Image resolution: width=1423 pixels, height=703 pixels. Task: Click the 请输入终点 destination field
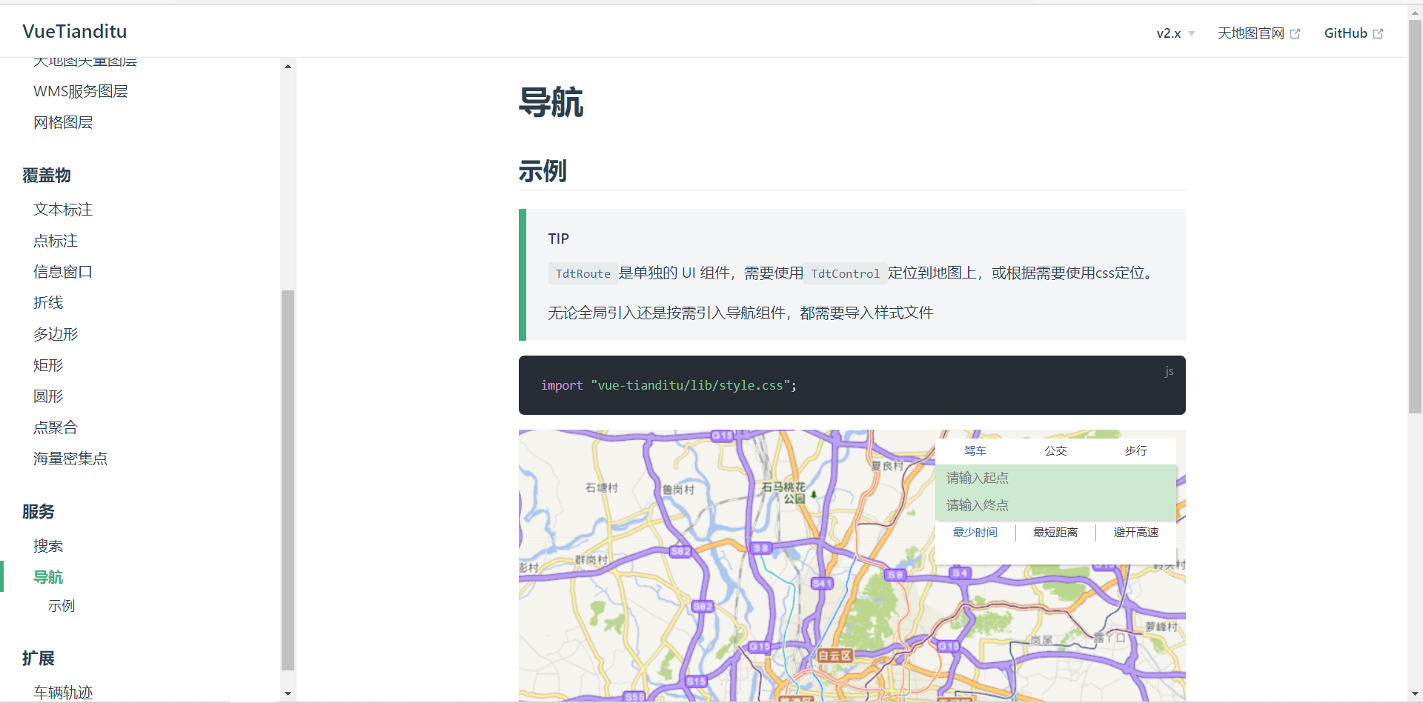1055,505
